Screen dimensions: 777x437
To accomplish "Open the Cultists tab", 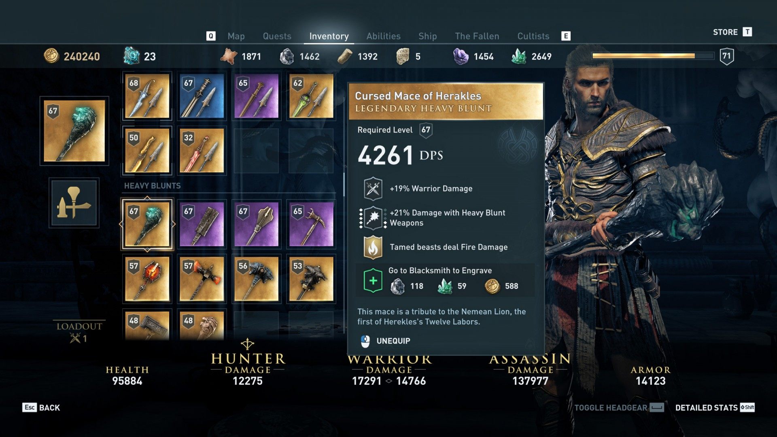I will [x=533, y=36].
